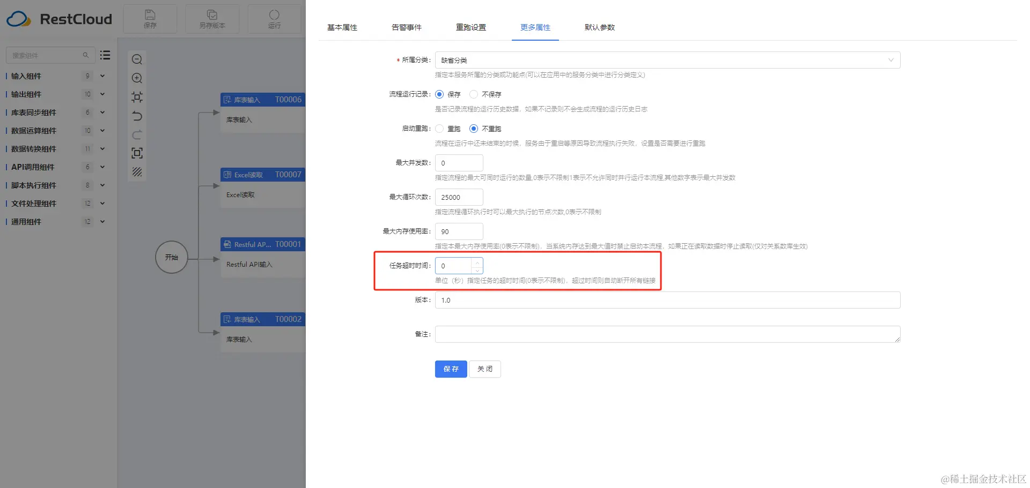Expand the 数据运算组件 group chevron

[102, 131]
